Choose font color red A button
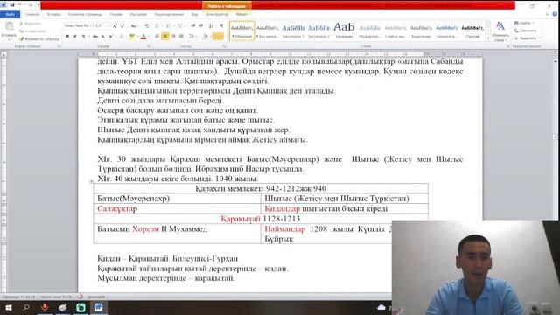The image size is (560, 315). pos(143,37)
